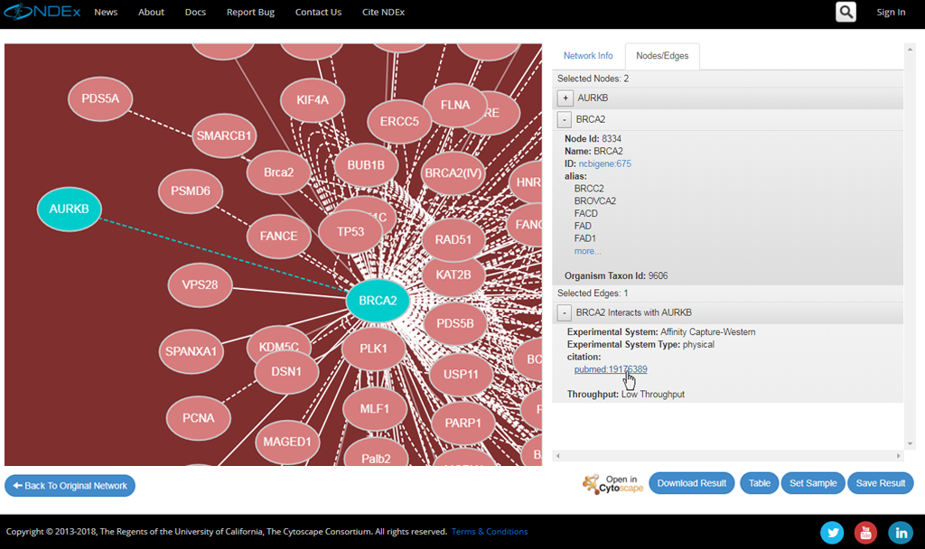Expand the AURKB node details
This screenshot has height=549, width=925.
(x=565, y=98)
